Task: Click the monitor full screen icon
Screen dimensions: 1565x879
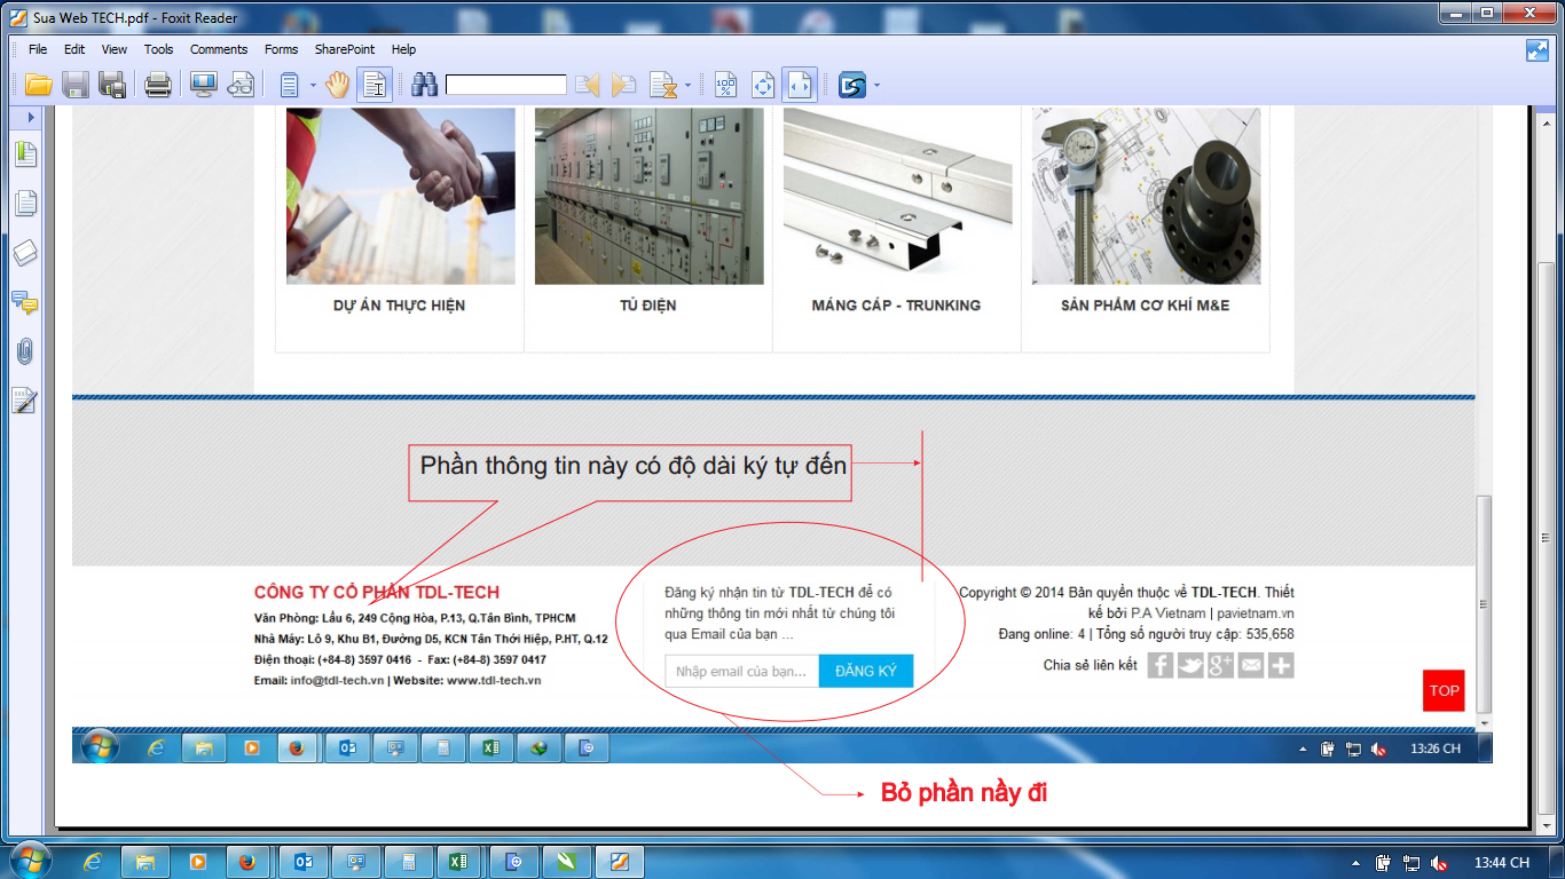Action: (203, 84)
